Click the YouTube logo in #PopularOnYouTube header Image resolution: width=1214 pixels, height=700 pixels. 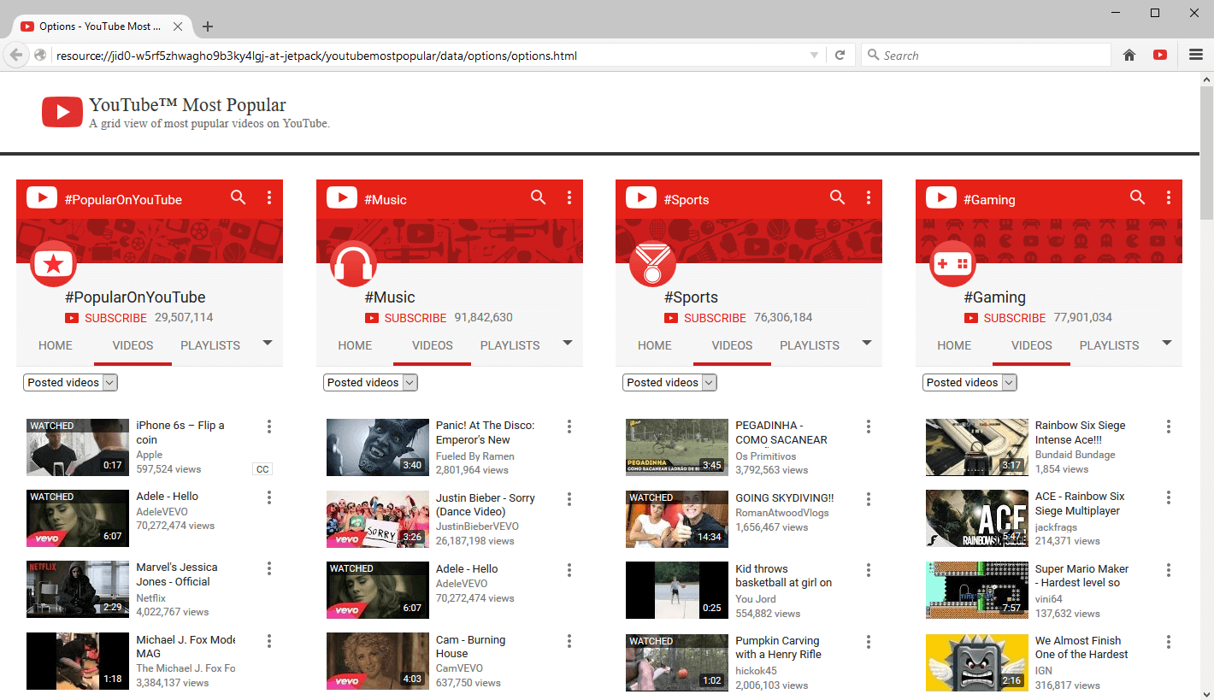click(x=42, y=198)
